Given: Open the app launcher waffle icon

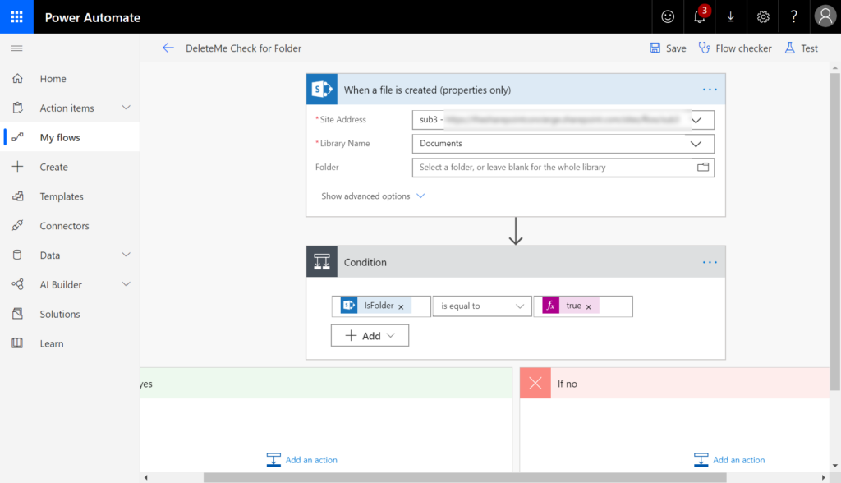Looking at the screenshot, I should click(x=16, y=16).
